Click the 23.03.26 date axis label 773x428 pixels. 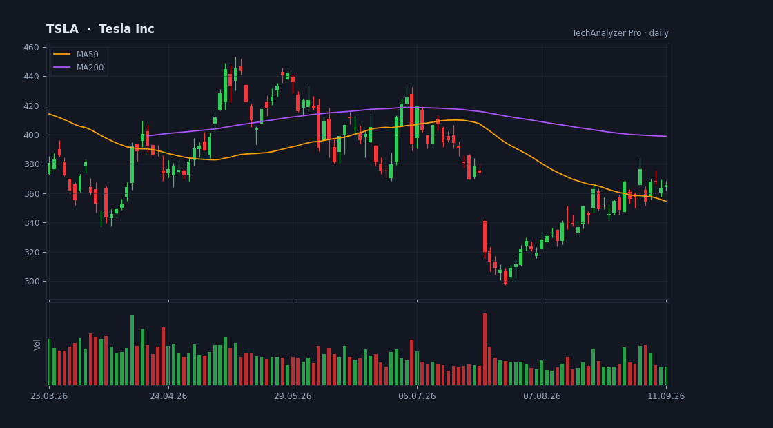[x=49, y=396]
